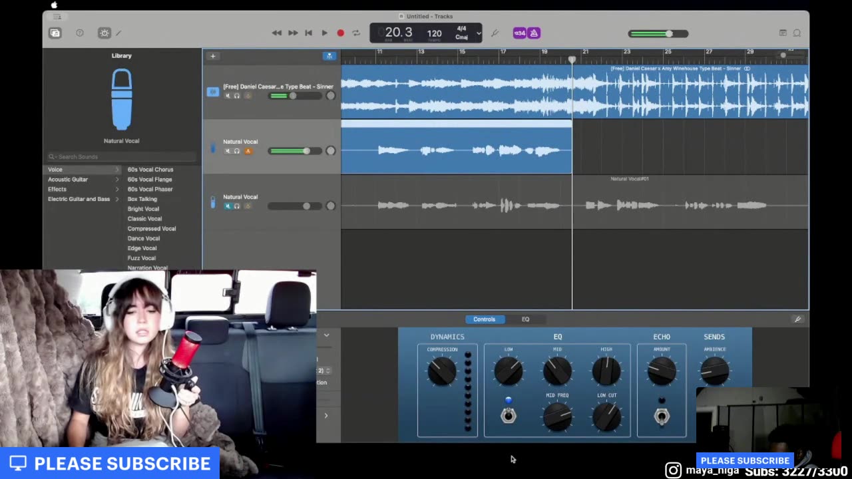The height and width of the screenshot is (479, 852).
Task: Click the 20.3 position display
Action: [x=398, y=33]
